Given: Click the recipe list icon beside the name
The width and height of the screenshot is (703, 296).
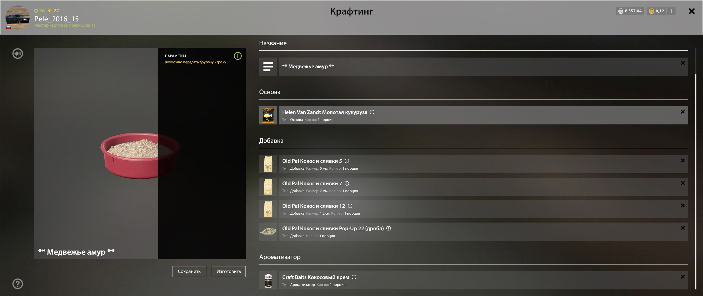Looking at the screenshot, I should coord(268,67).
